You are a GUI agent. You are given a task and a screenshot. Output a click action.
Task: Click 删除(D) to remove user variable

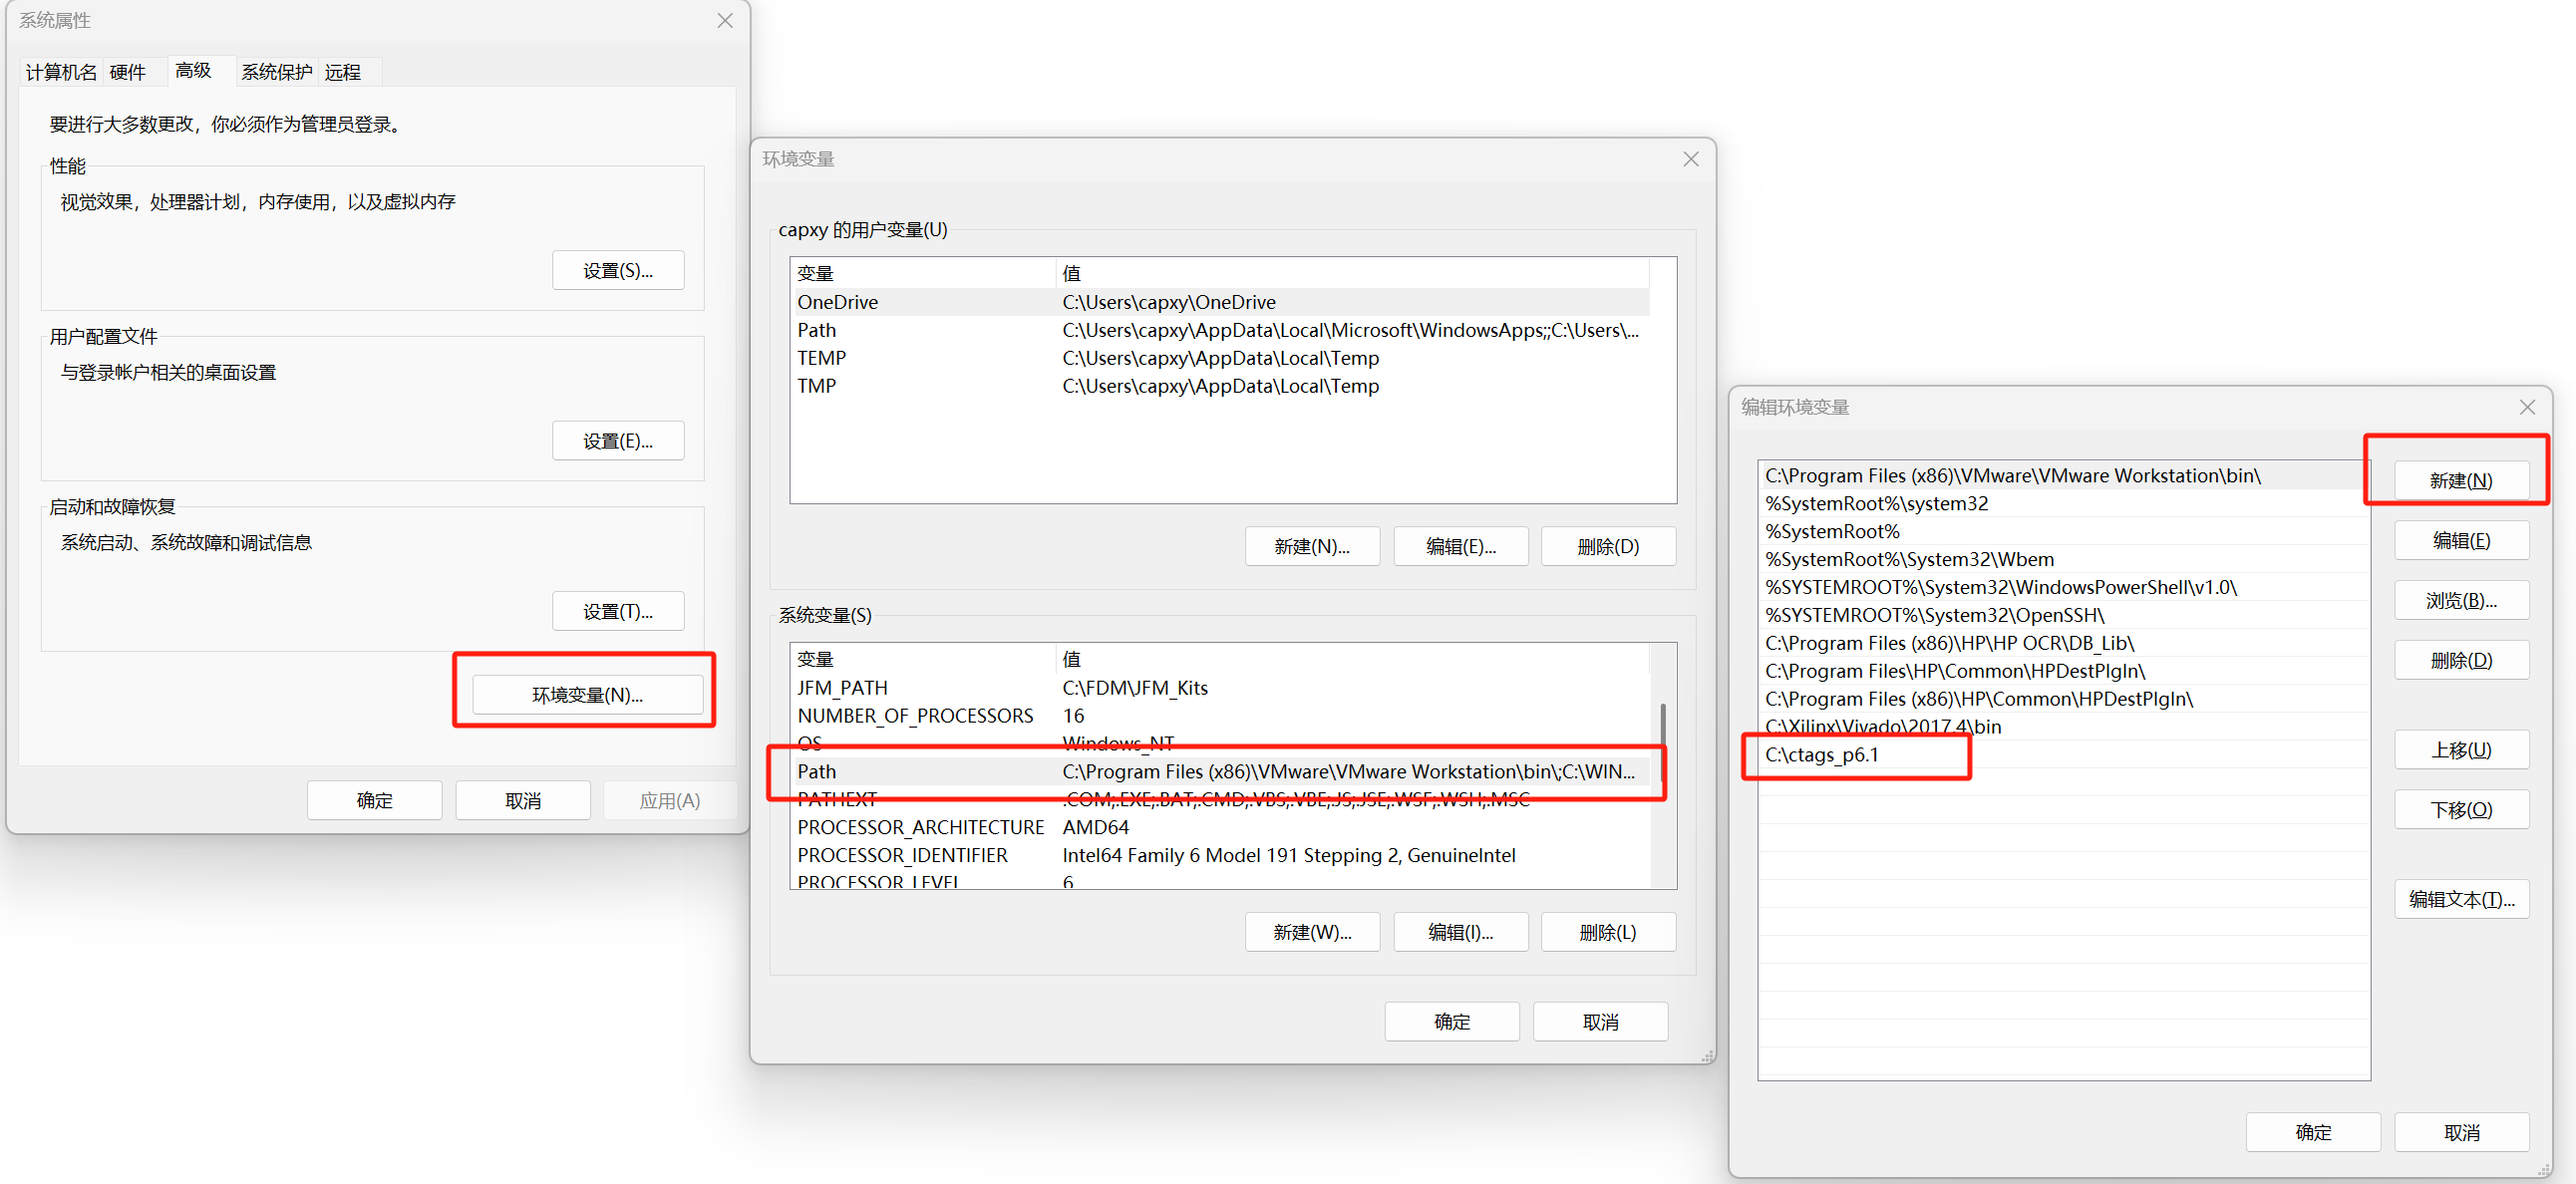point(1608,546)
